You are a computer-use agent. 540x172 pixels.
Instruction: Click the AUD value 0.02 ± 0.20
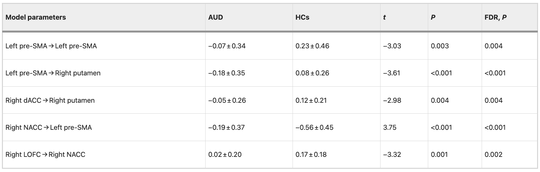click(225, 155)
